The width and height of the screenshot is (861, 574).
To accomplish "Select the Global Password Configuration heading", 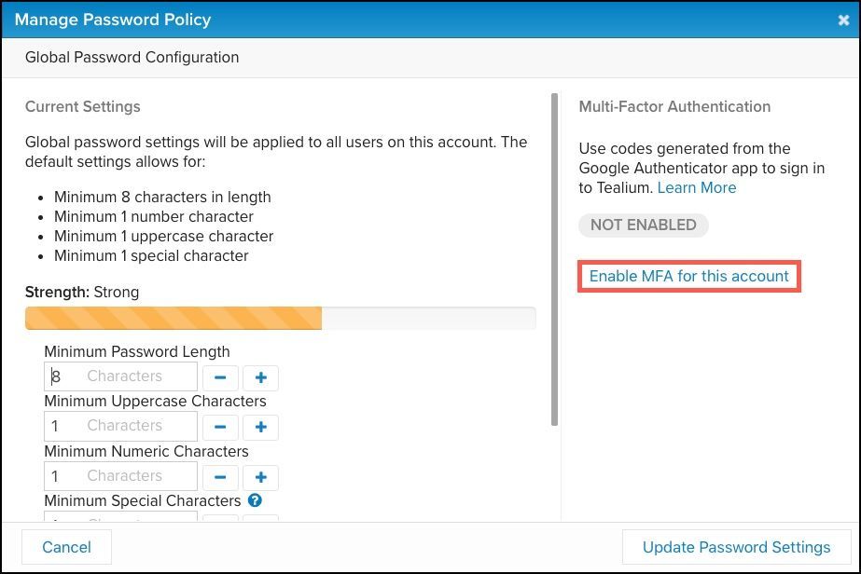I will 132,58.
